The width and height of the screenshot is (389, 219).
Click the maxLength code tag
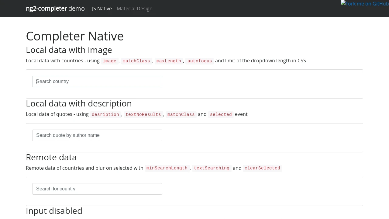169,61
